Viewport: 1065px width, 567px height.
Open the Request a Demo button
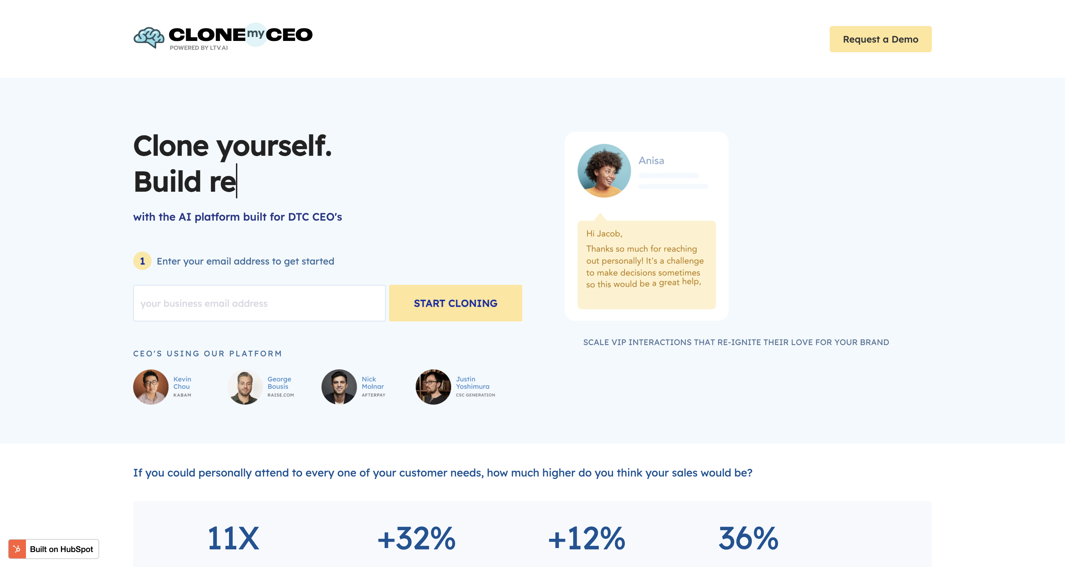pyautogui.click(x=880, y=39)
